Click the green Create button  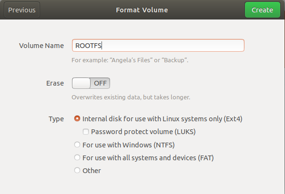click(263, 10)
